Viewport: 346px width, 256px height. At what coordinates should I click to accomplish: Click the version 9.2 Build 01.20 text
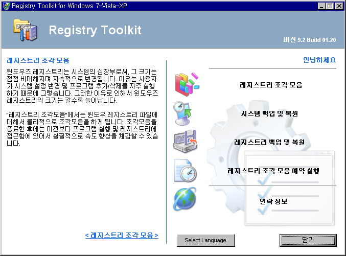pyautogui.click(x=310, y=40)
